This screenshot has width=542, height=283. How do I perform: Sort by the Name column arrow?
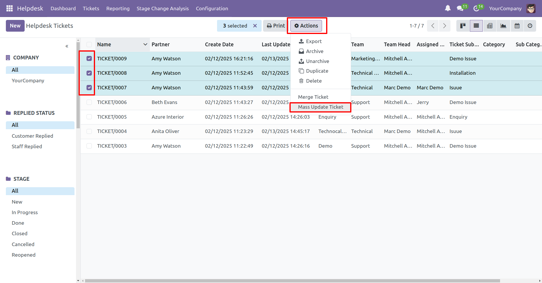coord(145,45)
